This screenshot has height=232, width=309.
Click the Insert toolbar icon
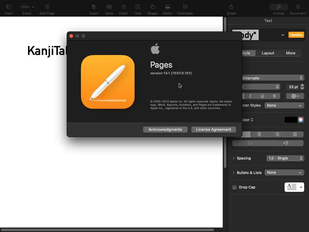(x=94, y=7)
